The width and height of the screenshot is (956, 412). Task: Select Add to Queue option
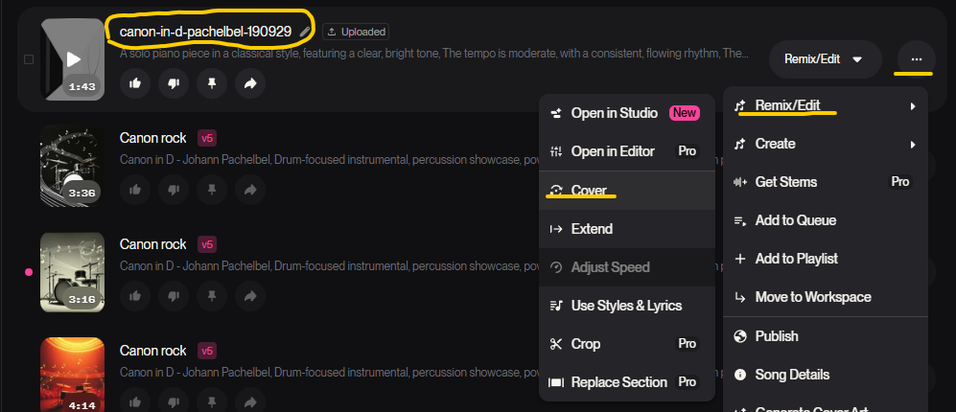tap(795, 220)
